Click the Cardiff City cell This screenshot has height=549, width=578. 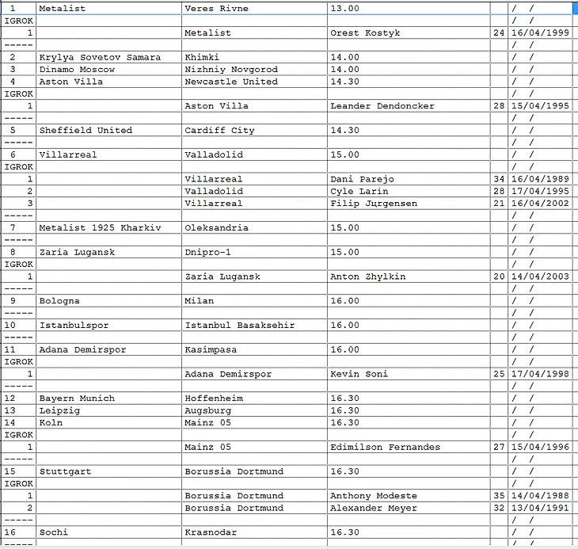click(x=254, y=130)
